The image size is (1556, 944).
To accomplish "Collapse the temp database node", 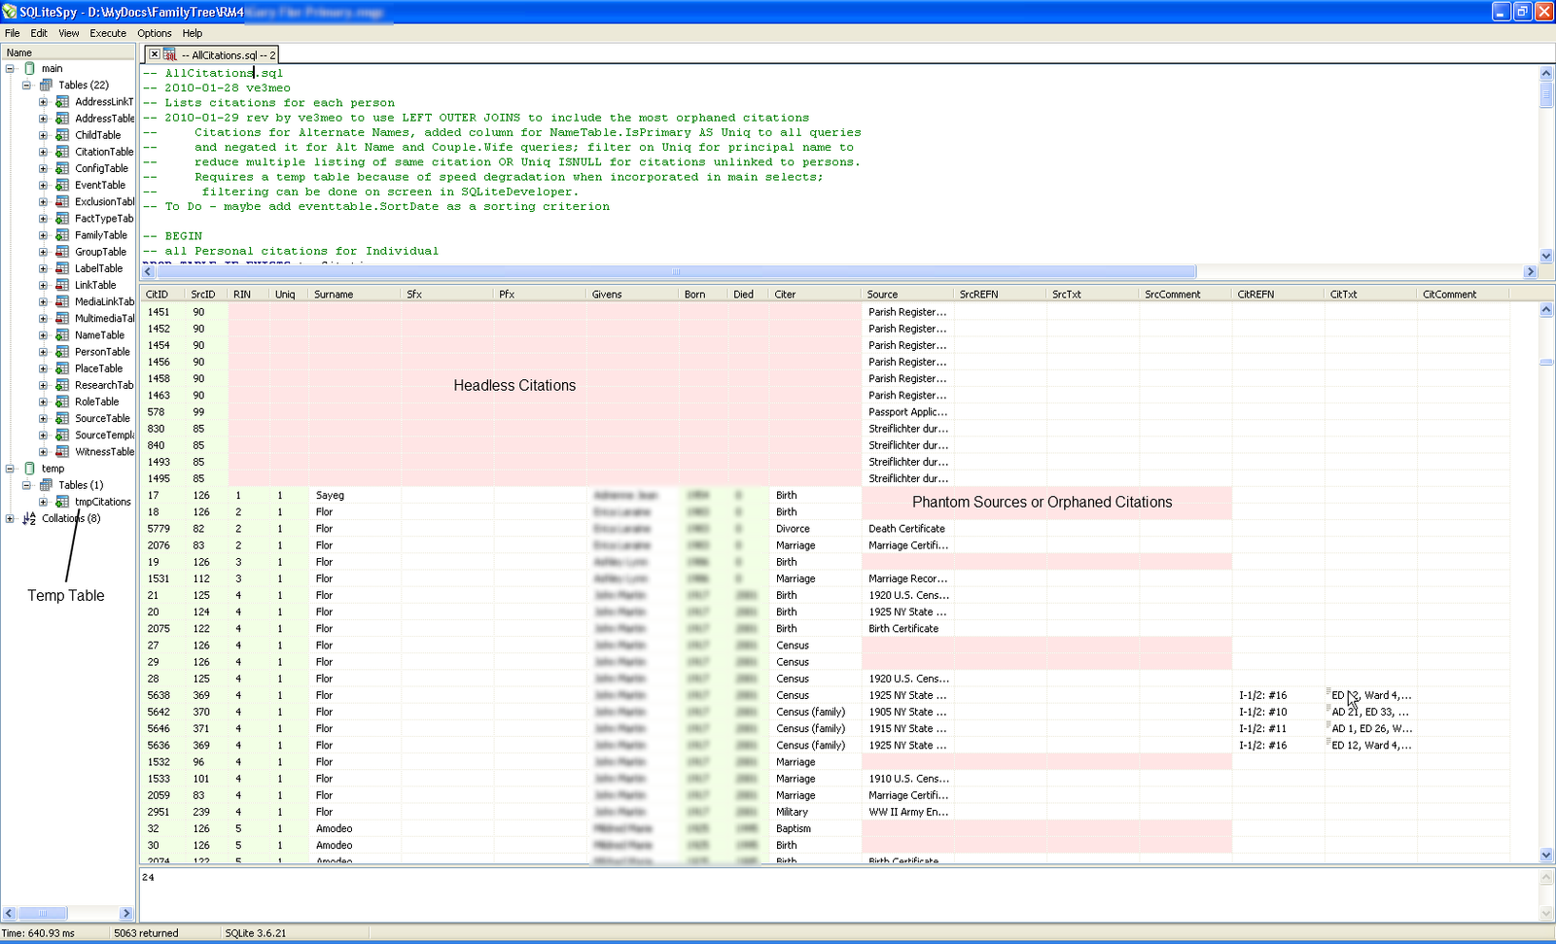I will 10,469.
